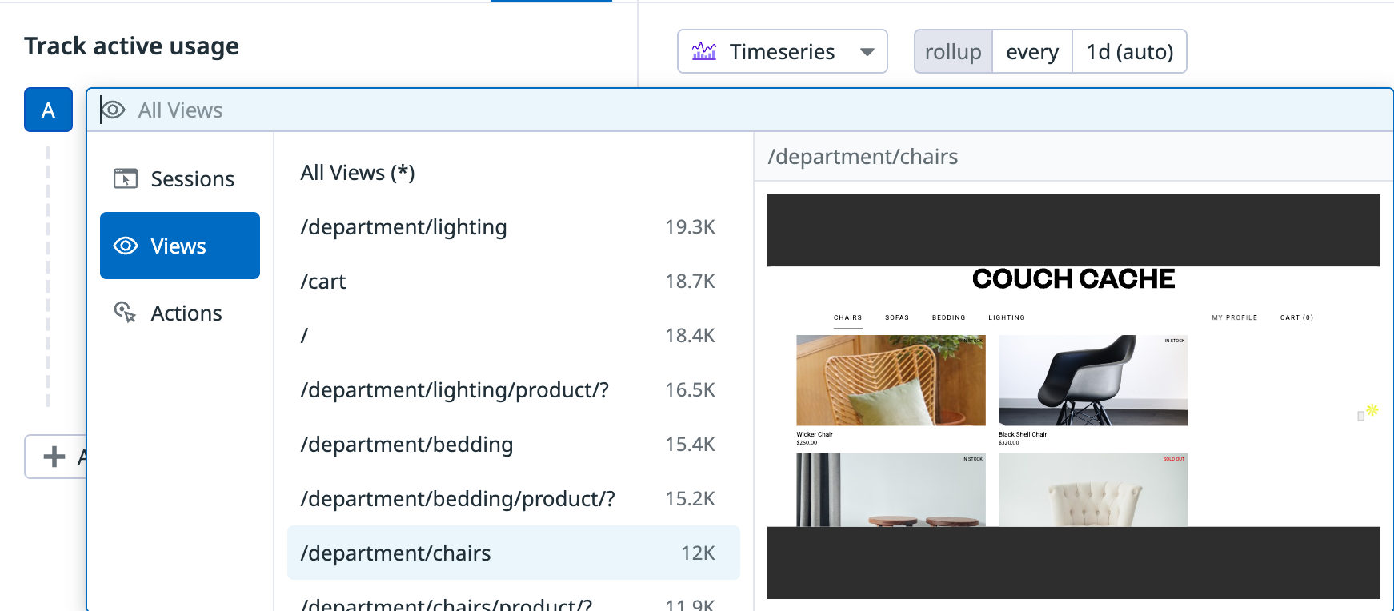The height and width of the screenshot is (611, 1394).
Task: Click the 12K count value
Action: point(698,553)
